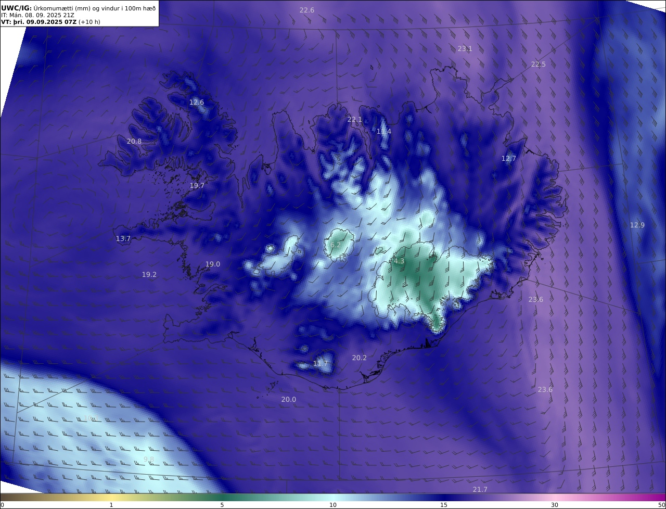Viewport: 666px width, 509px height.
Task: Click the map value 20.2
Action: [360, 358]
